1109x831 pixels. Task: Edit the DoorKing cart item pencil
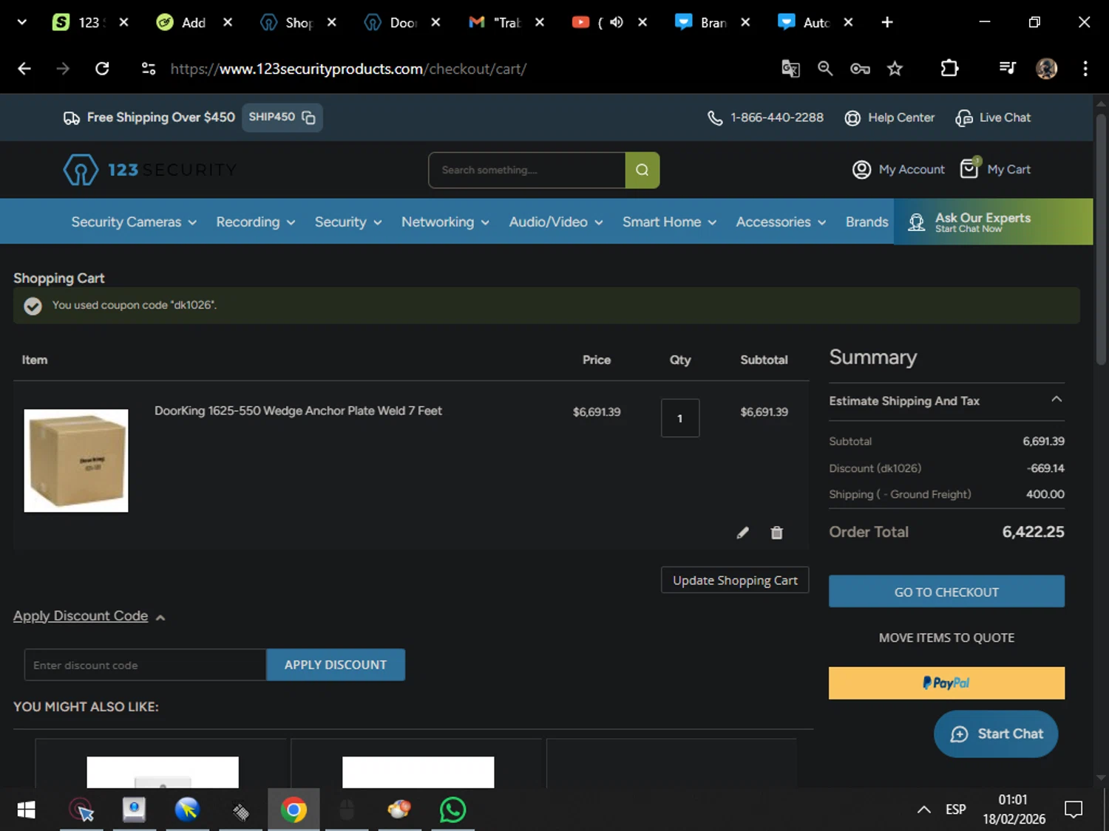tap(742, 533)
